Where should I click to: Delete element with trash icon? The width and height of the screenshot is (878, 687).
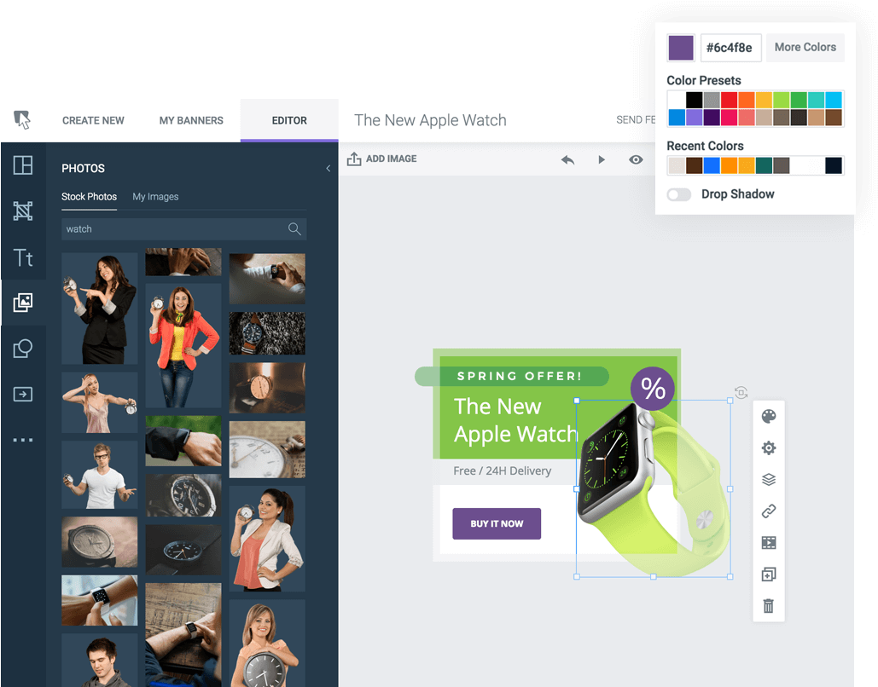tap(769, 606)
